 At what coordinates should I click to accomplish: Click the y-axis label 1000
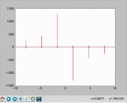10,21
